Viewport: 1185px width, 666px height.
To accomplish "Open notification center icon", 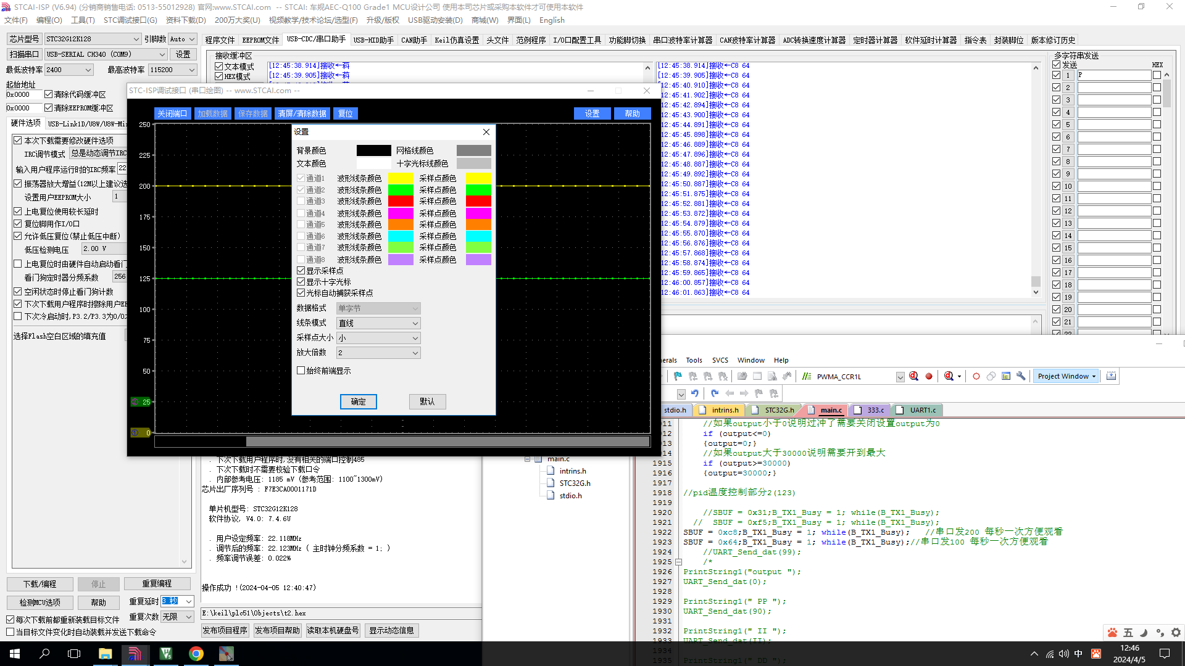I will click(x=1165, y=654).
